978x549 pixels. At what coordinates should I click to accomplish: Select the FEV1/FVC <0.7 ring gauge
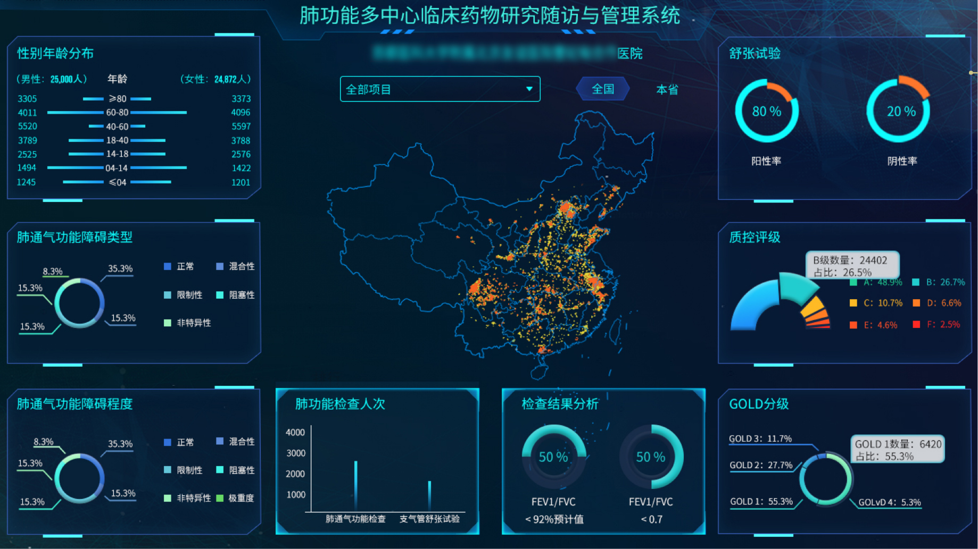click(x=651, y=457)
